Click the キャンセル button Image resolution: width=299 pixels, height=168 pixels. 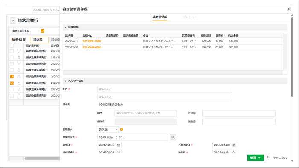[x=280, y=157]
